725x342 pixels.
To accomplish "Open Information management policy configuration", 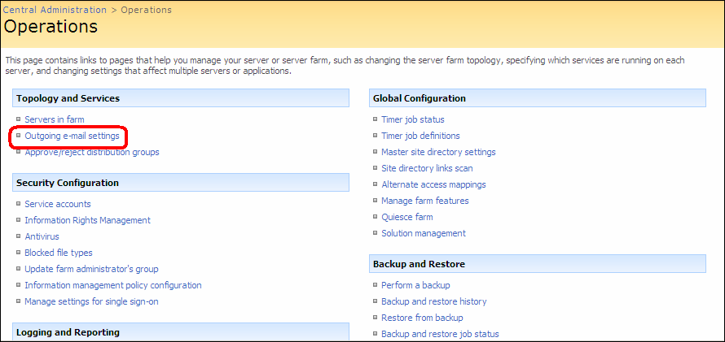I will coord(113,285).
